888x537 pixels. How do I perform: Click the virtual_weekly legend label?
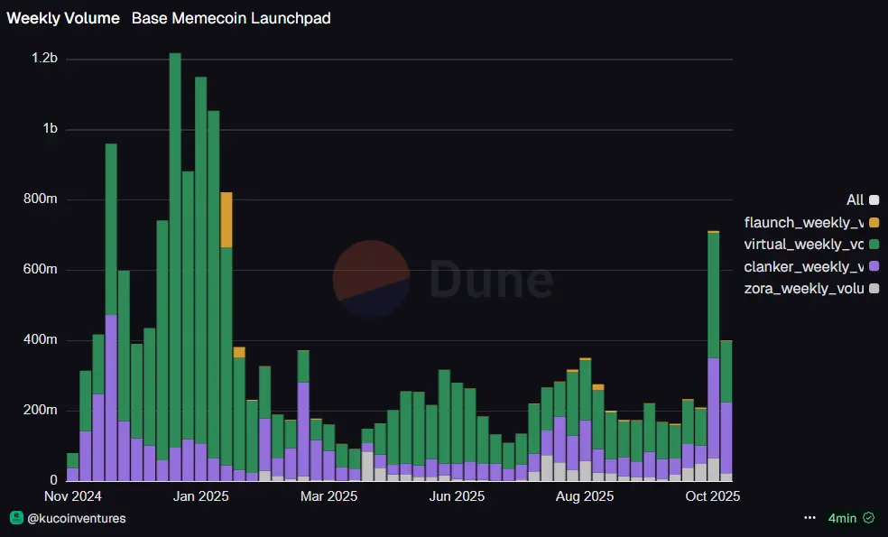[803, 245]
